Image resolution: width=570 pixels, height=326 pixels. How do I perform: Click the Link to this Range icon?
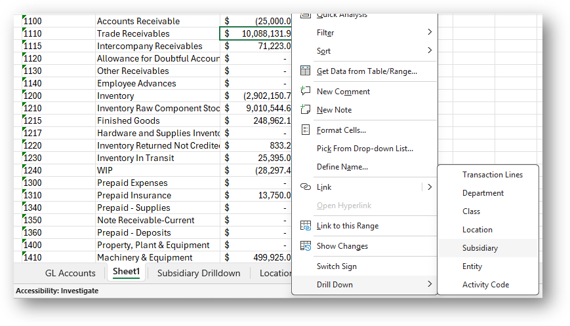305,226
